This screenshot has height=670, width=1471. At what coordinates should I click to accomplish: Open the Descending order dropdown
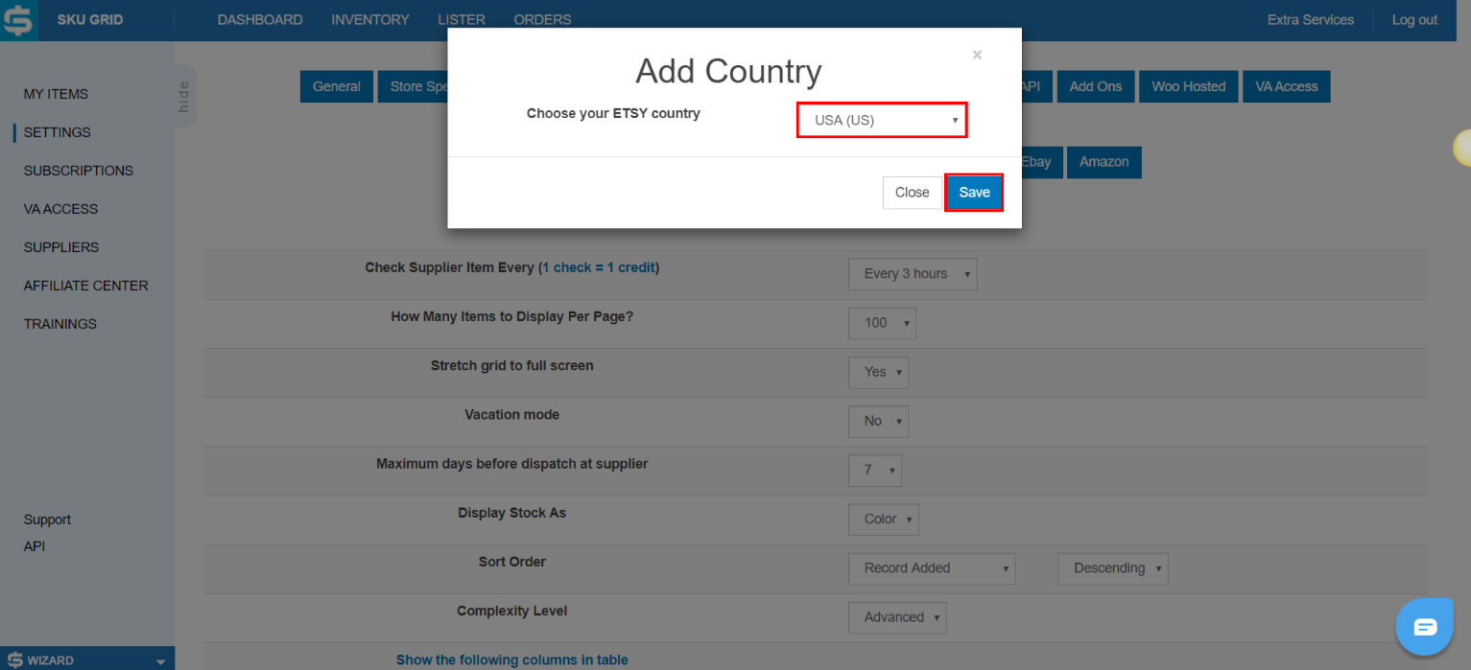pyautogui.click(x=1113, y=568)
